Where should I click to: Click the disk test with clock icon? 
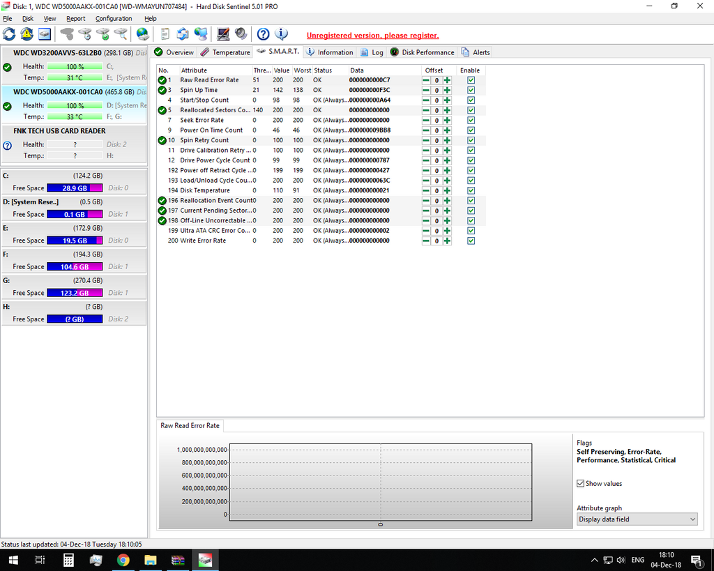click(x=85, y=34)
